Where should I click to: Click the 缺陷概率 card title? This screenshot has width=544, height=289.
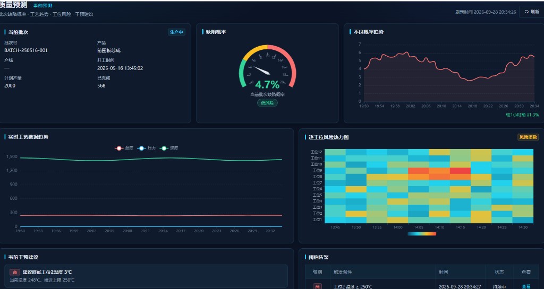(216, 32)
